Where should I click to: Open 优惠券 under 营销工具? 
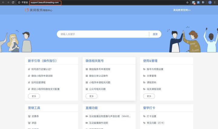[x=35, y=116]
